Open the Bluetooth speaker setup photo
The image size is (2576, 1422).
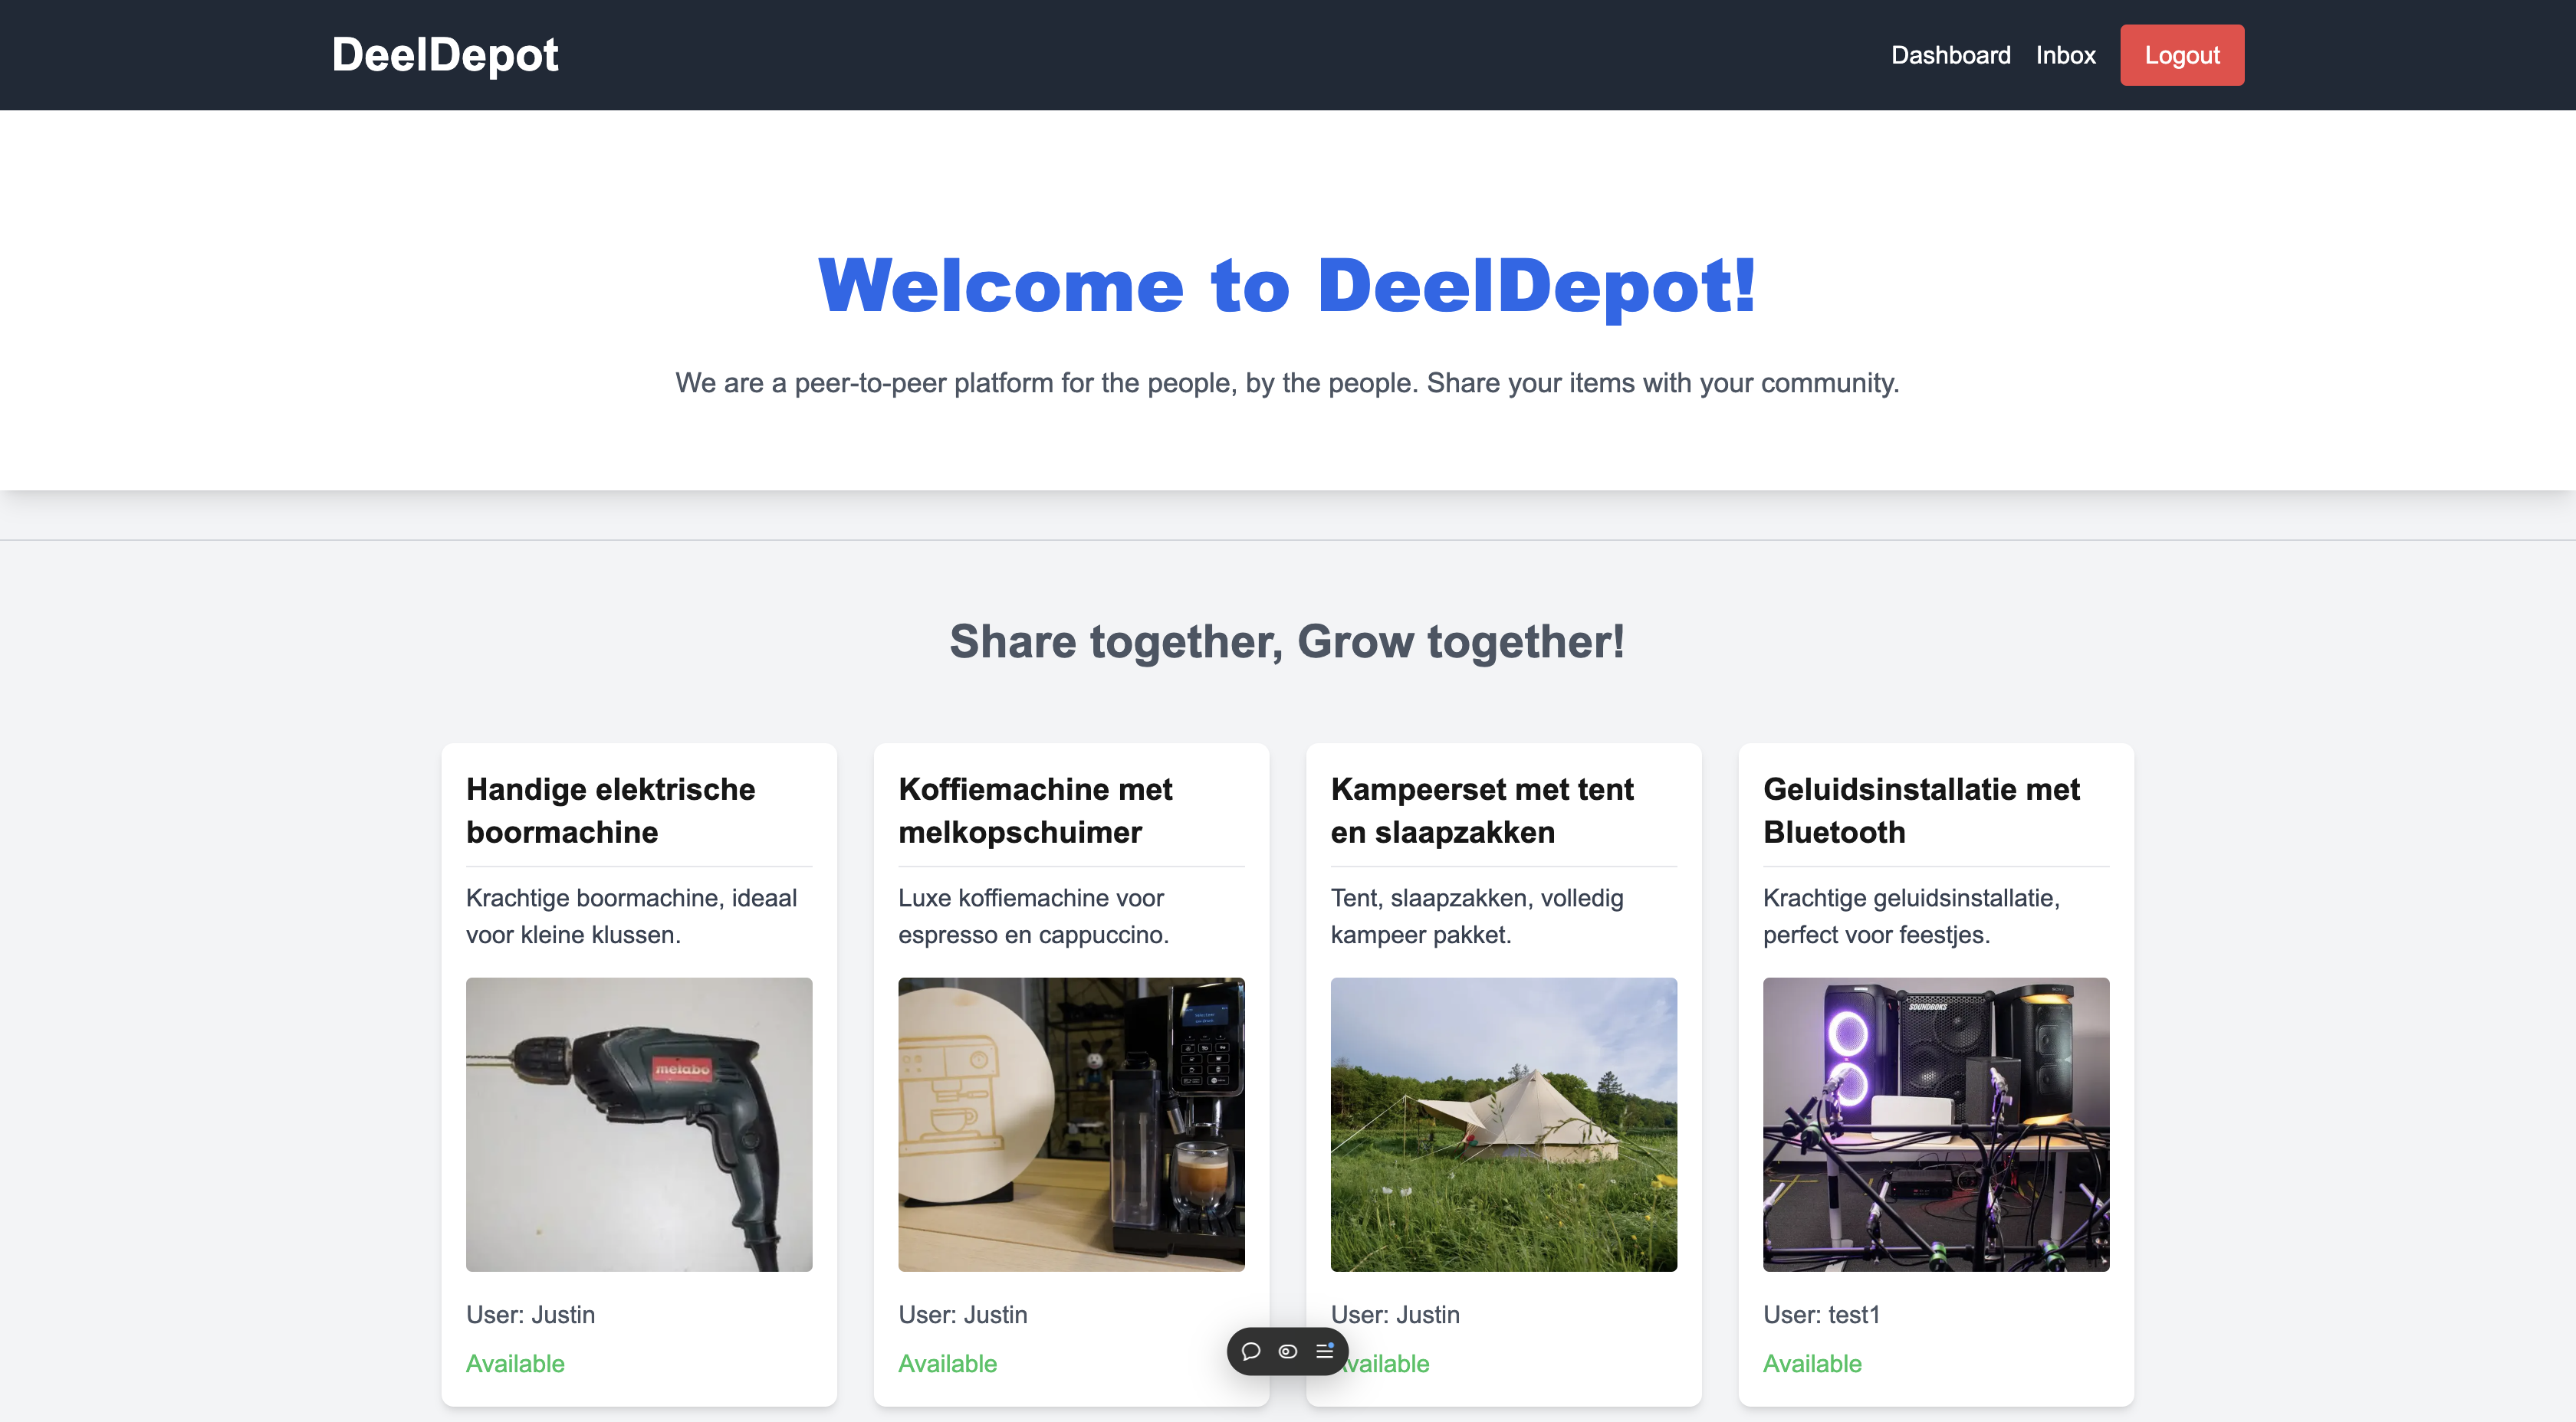[x=1936, y=1124]
